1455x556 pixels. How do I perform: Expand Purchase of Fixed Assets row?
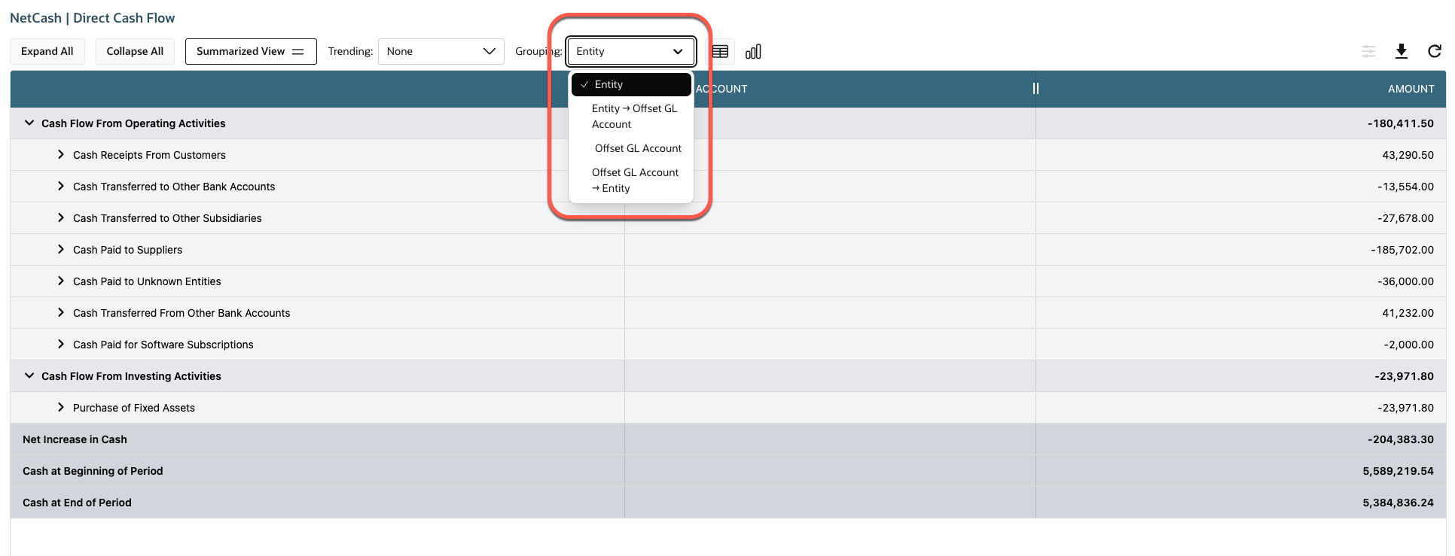pos(61,407)
